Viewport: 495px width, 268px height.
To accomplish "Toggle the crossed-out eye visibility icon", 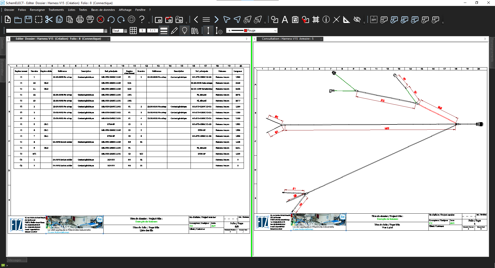I will coord(357,20).
